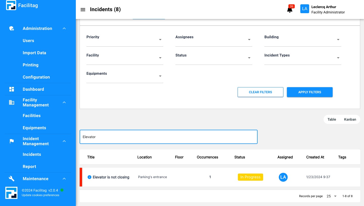Click the Maintenance wrench icon
This screenshot has height=206, width=364.
click(12, 179)
